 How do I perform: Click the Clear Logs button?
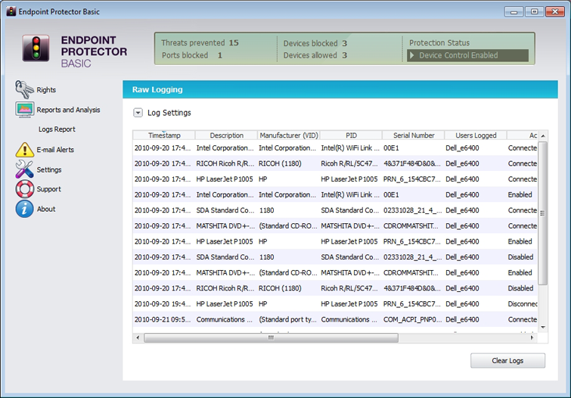[x=507, y=360]
